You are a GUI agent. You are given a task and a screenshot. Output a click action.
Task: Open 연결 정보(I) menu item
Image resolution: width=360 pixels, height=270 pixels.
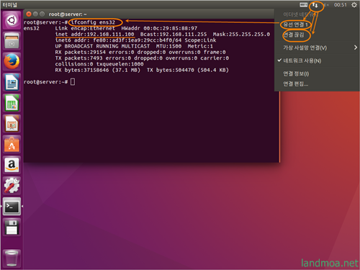317,73
